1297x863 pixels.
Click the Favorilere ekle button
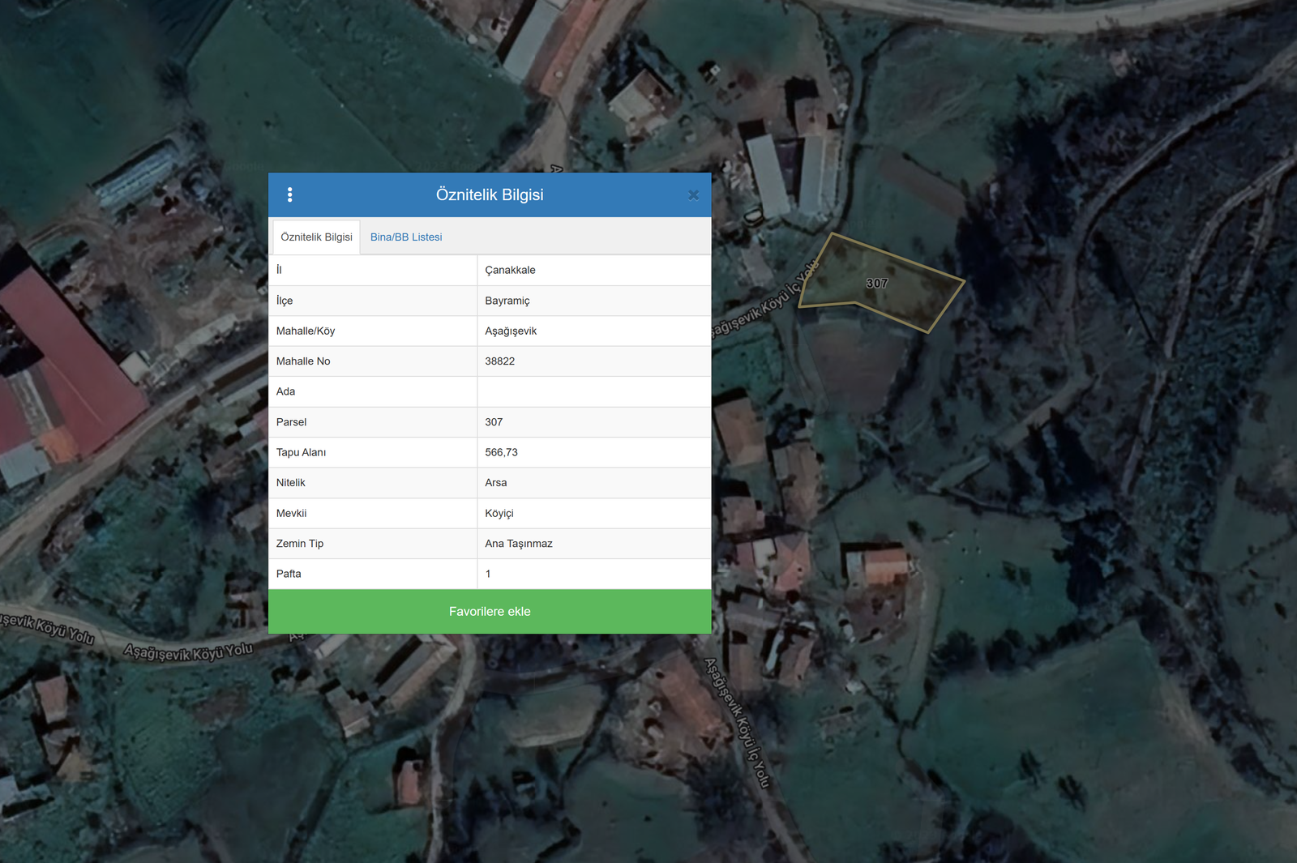490,612
